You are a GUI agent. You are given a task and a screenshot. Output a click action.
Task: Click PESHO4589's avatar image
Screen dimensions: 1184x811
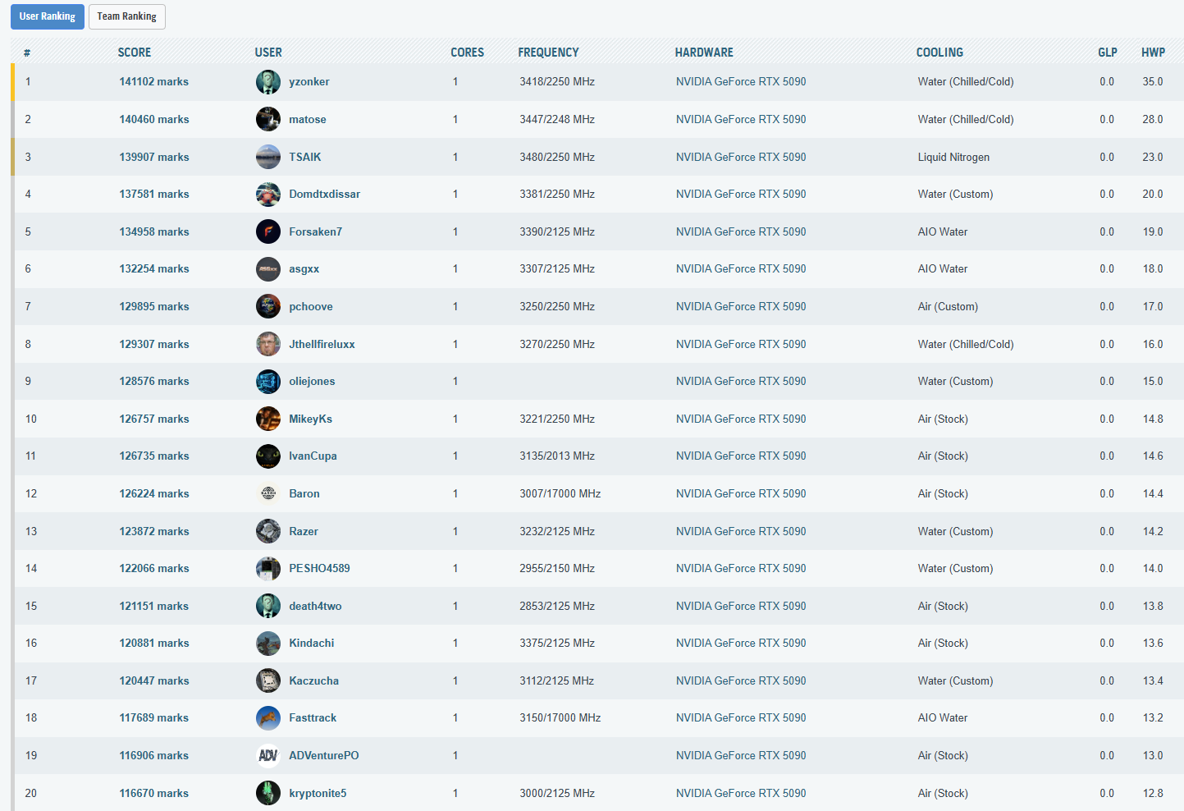point(267,569)
